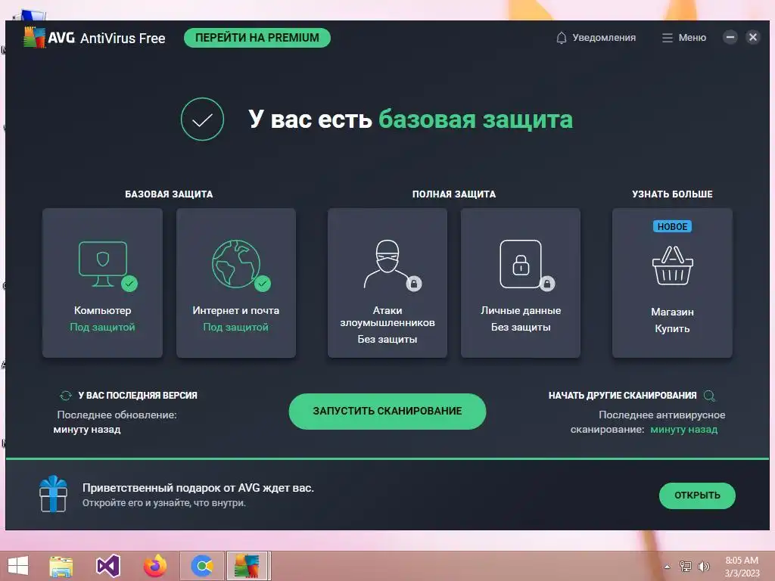Viewport: 775px width, 581px height.
Task: Open File Explorer from taskbar
Action: (x=61, y=566)
